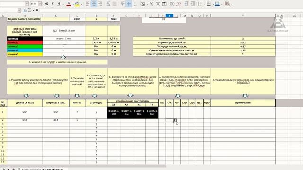303x170 pixels.
Task: Align cell content to bottom
Action: [135, 4]
